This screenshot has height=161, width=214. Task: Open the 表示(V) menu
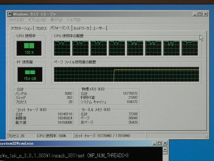[x=56, y=20]
